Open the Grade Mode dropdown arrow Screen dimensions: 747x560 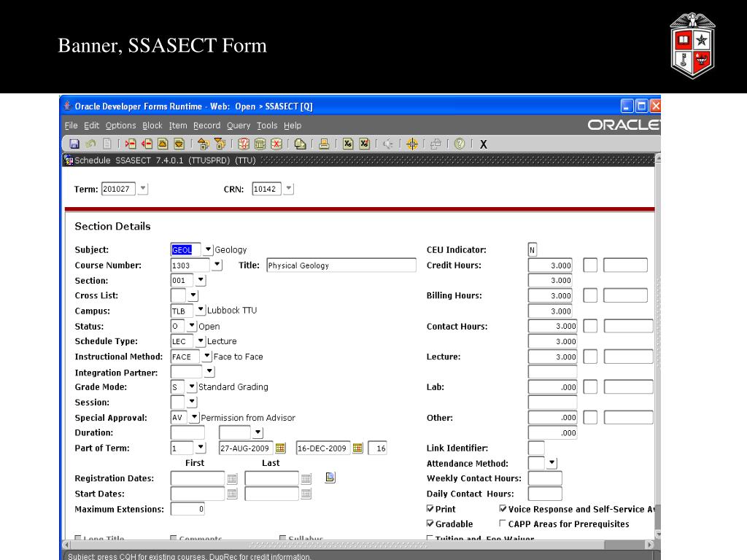[x=192, y=386]
